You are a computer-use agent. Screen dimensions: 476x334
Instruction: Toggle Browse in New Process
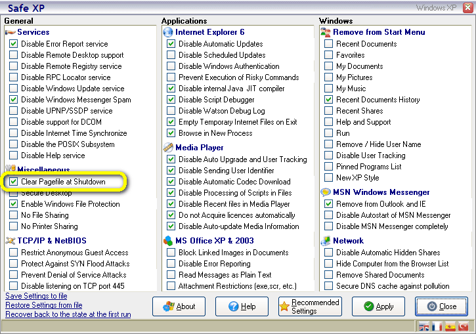coord(171,133)
